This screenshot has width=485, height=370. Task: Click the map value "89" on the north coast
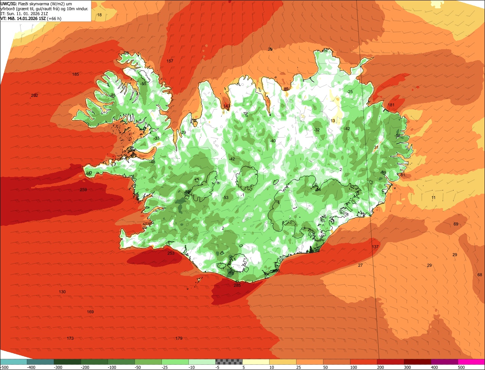pyautogui.click(x=286, y=89)
